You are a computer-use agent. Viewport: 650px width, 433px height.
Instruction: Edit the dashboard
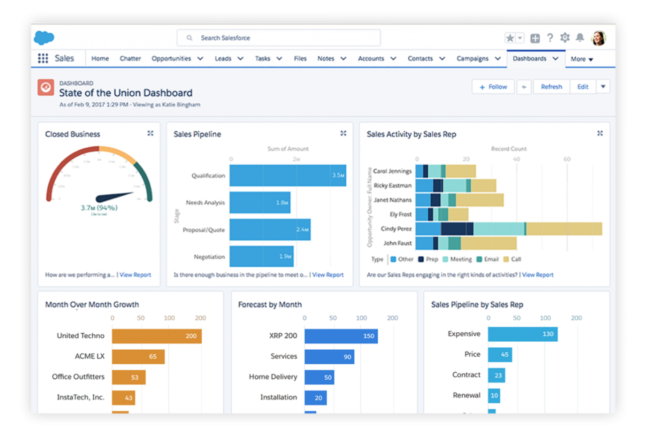(x=583, y=87)
